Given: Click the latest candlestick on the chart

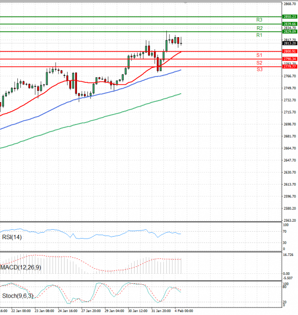Looking at the screenshot, I should point(181,43).
